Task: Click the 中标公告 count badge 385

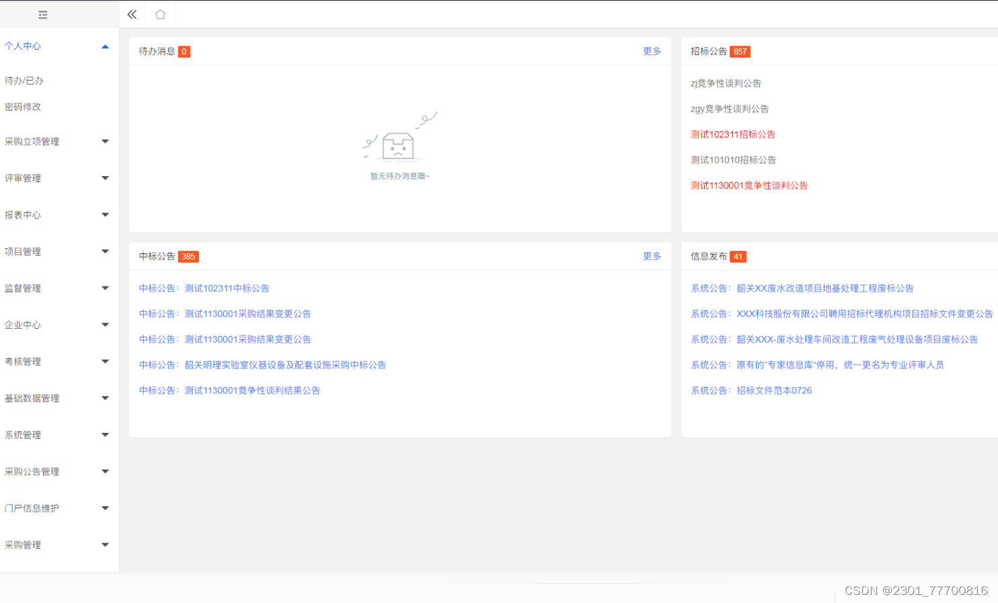Action: tap(188, 257)
